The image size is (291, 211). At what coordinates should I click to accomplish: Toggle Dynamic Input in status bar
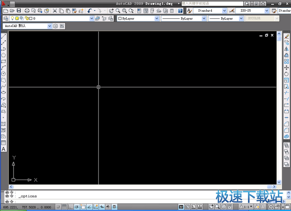pos(102,207)
